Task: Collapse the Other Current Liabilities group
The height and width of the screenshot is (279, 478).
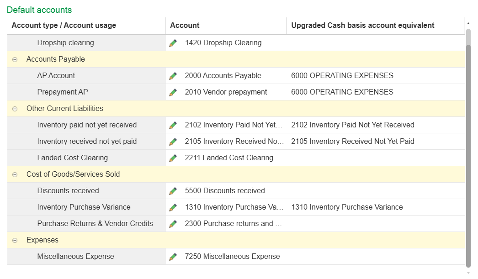Action: [x=15, y=109]
